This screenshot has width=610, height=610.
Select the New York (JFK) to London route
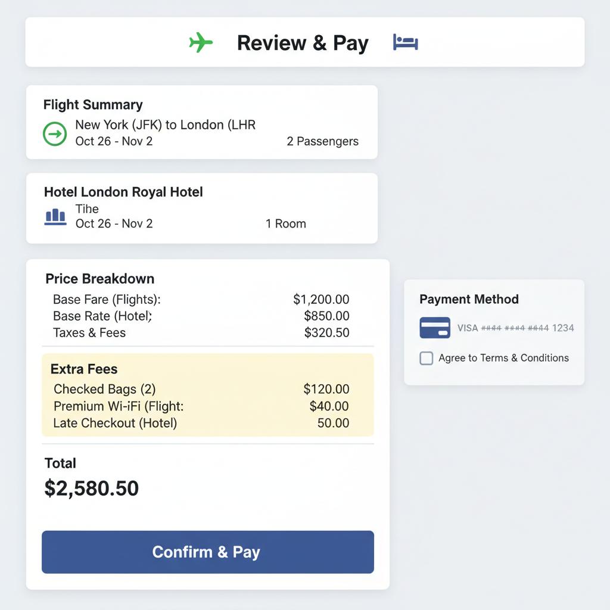coord(165,125)
